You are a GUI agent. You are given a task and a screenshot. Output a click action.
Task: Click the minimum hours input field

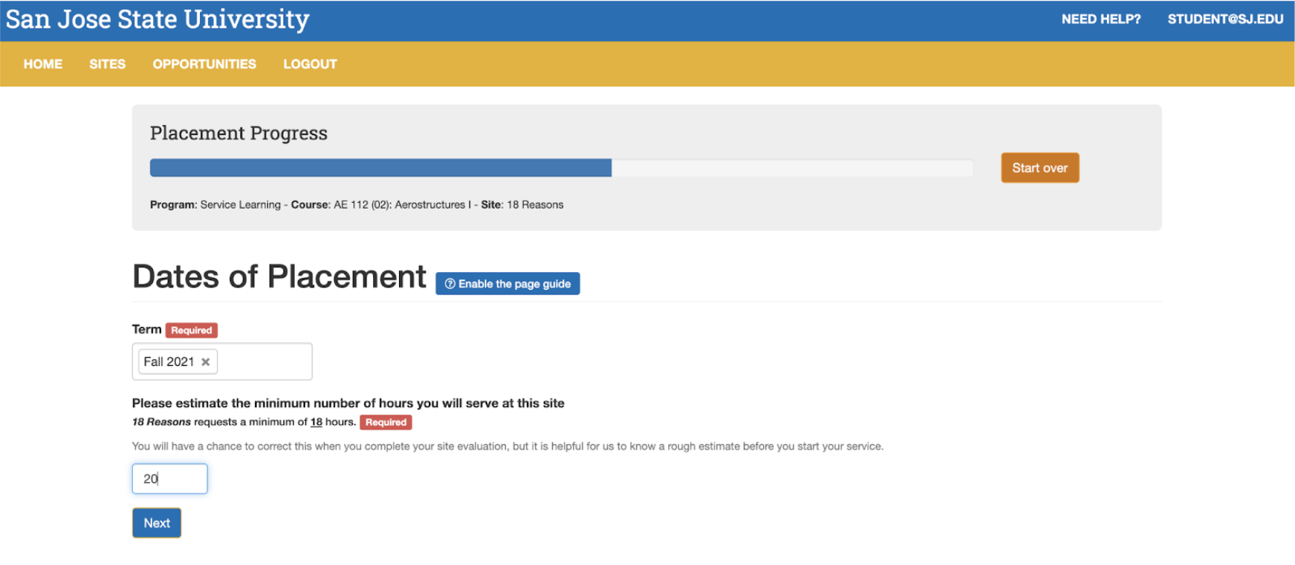(170, 479)
